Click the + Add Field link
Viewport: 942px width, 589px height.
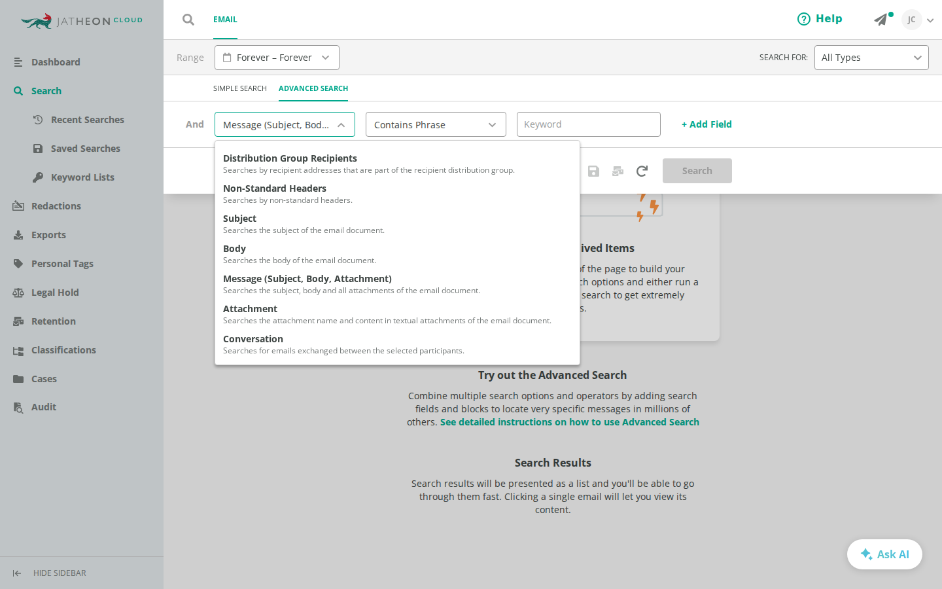(706, 124)
